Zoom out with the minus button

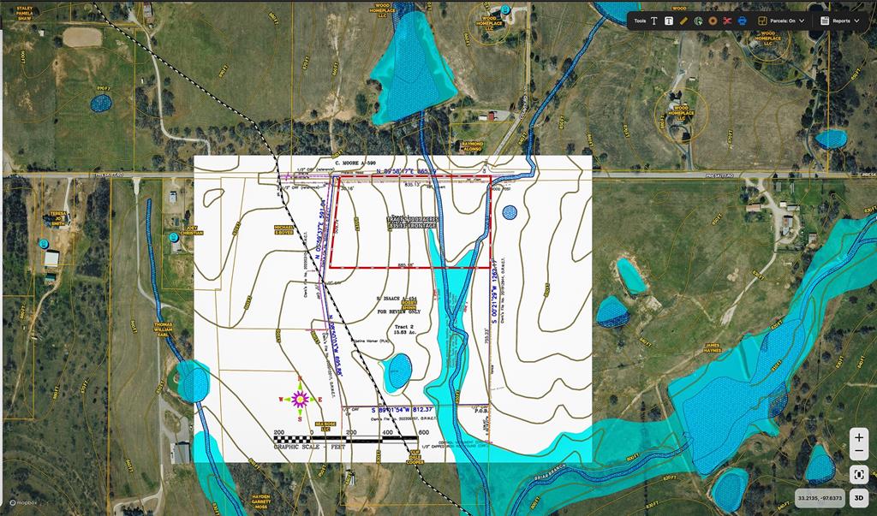coord(859,452)
